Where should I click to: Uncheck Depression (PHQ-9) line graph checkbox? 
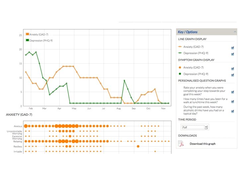(233, 54)
